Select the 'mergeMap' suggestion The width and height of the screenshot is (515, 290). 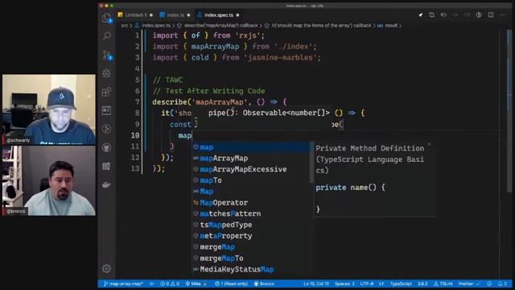(x=251, y=247)
